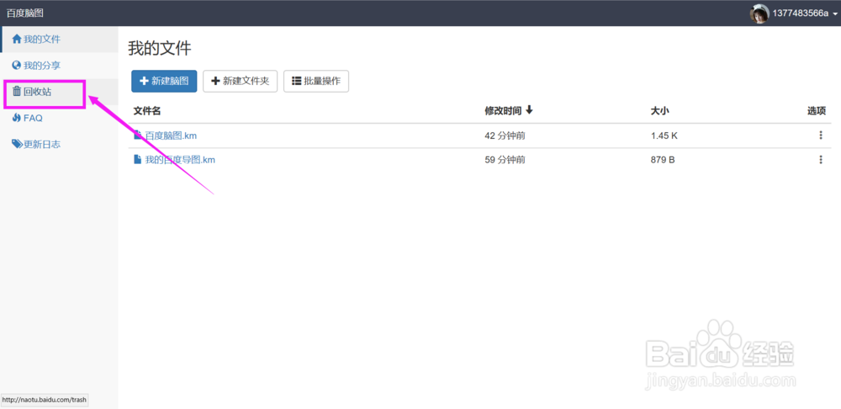
Task: Open the file 百度脑图.km
Action: coord(171,135)
